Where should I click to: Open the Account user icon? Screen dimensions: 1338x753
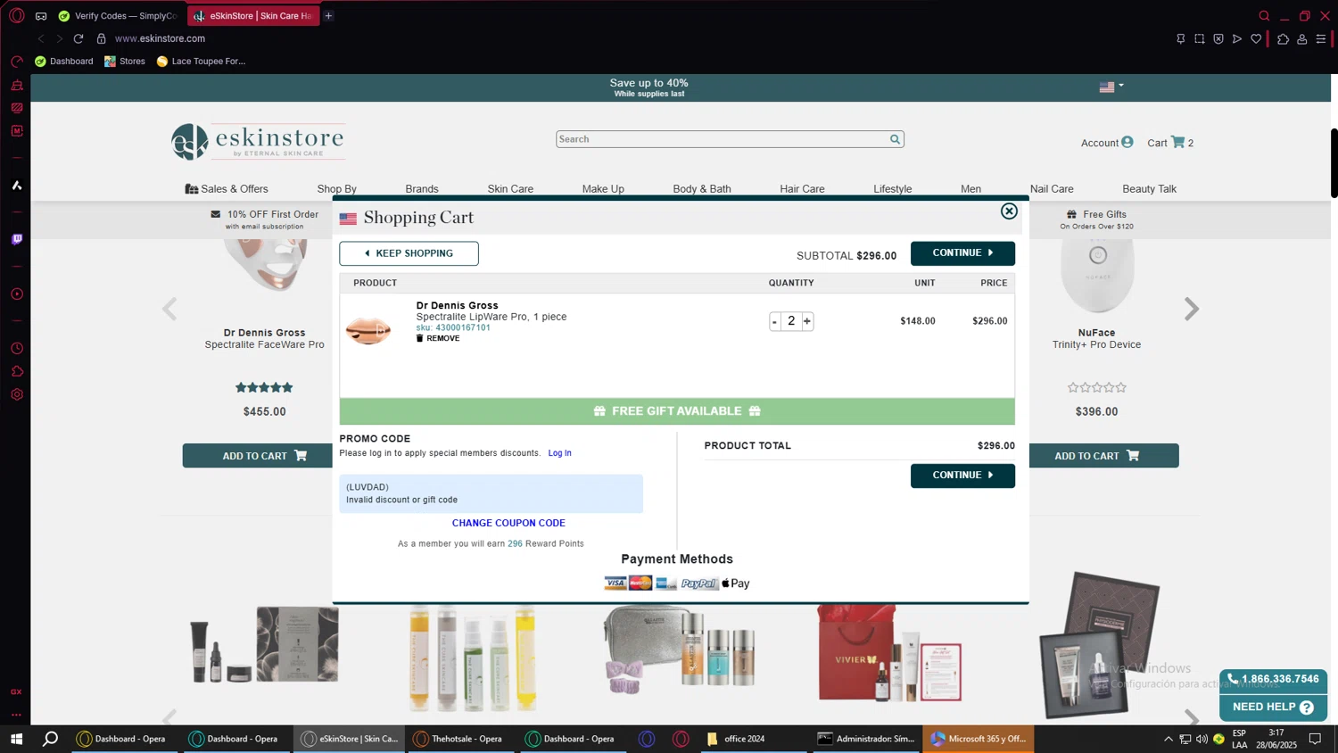[x=1127, y=142]
